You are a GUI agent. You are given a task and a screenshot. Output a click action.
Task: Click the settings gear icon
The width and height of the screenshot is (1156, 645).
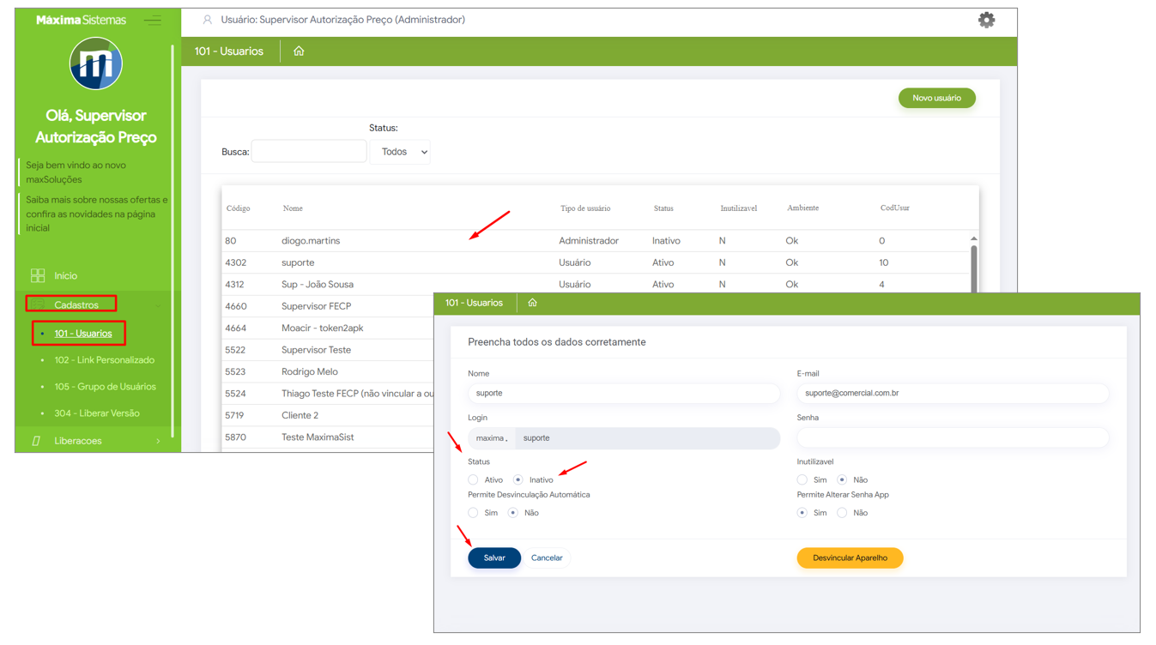[986, 20]
